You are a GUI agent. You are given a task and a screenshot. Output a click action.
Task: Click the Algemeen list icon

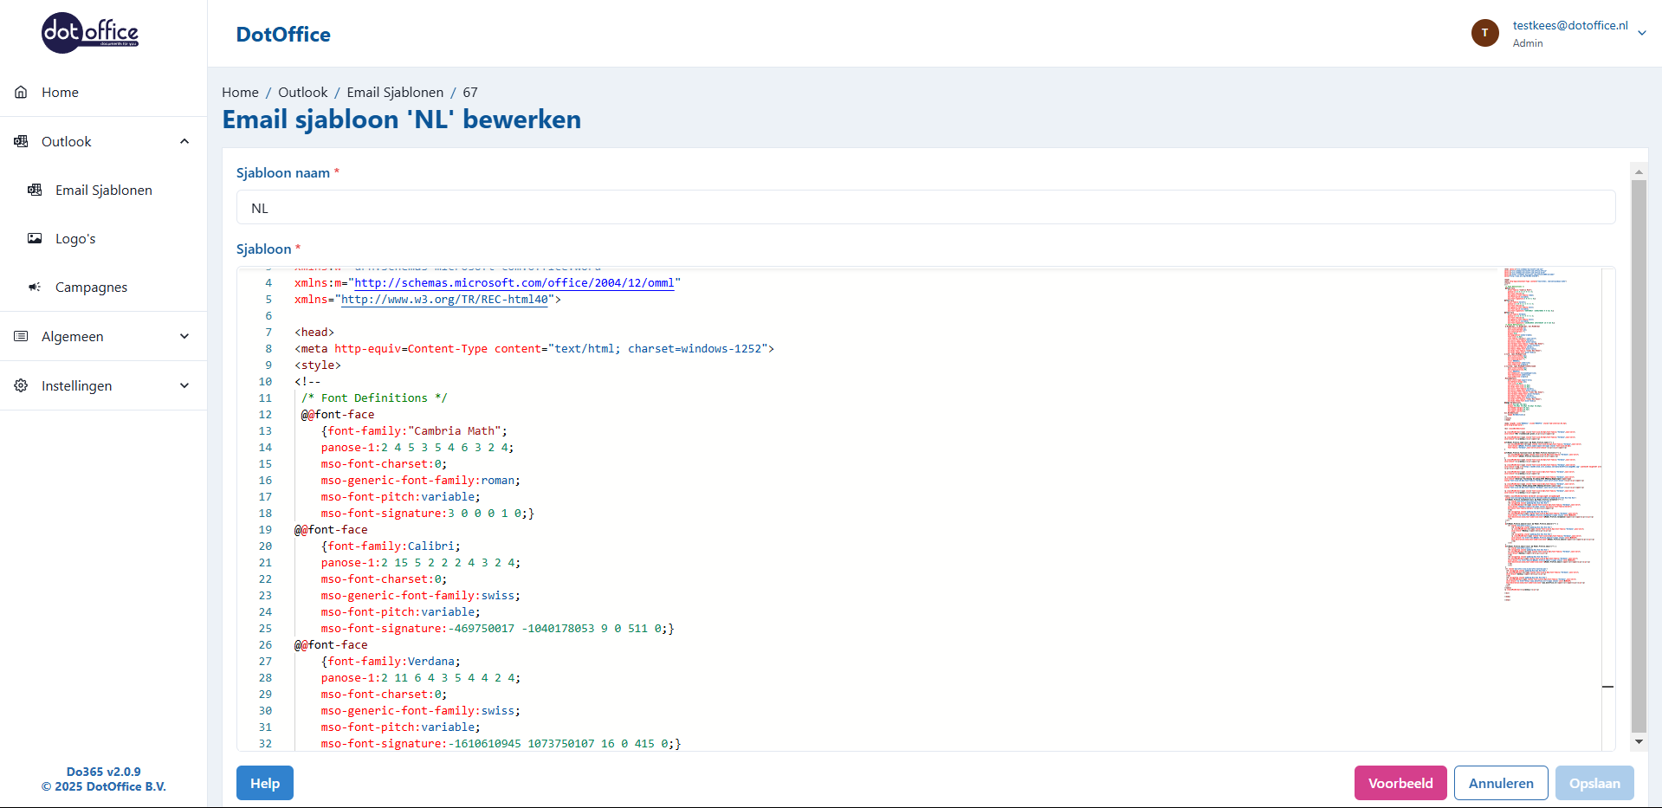tap(21, 336)
